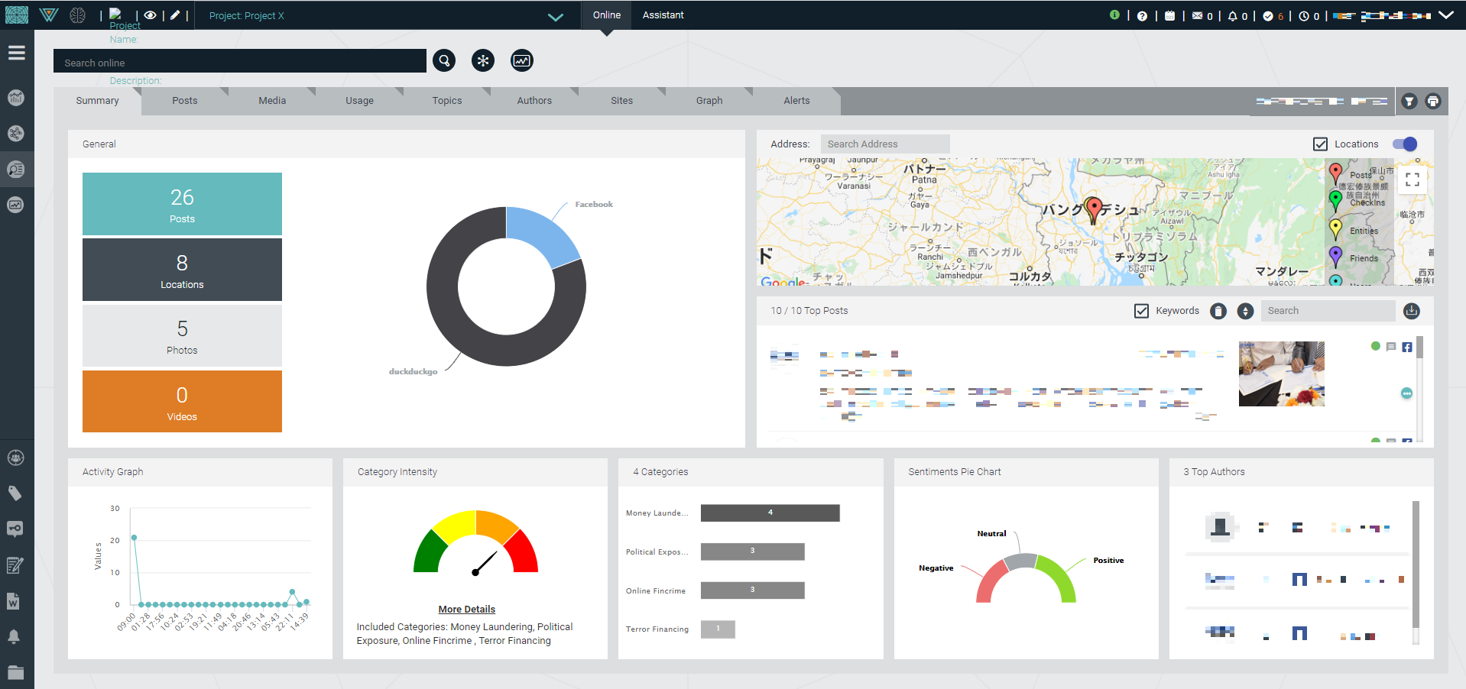Click the trash icon in Top Posts
Viewport: 1466px width, 689px height.
(x=1218, y=311)
